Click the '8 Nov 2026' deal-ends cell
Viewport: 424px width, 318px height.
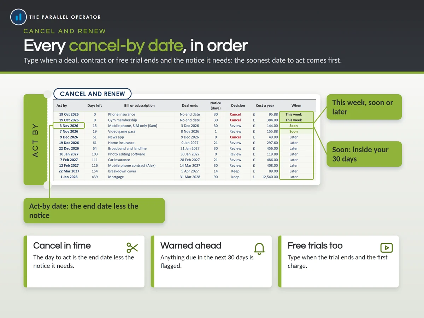tap(190, 131)
